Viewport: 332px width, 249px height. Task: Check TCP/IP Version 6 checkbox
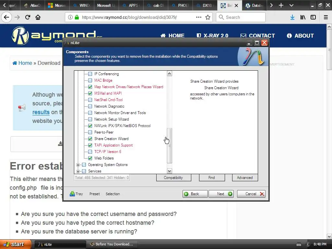pyautogui.click(x=90, y=152)
